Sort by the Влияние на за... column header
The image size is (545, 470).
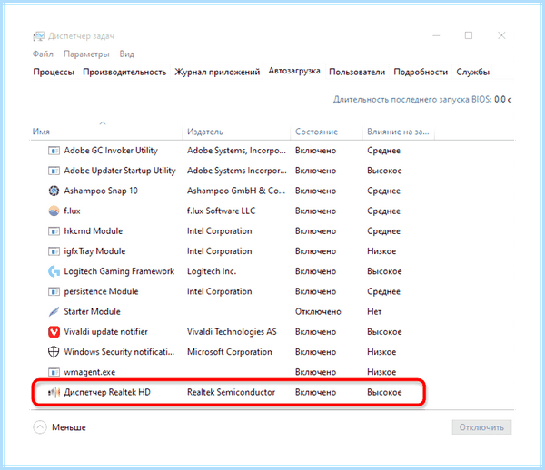(398, 132)
